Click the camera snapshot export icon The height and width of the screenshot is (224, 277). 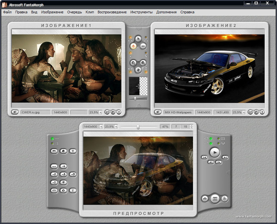[205, 199]
